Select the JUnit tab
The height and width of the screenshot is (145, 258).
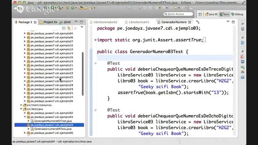(x=65, y=22)
